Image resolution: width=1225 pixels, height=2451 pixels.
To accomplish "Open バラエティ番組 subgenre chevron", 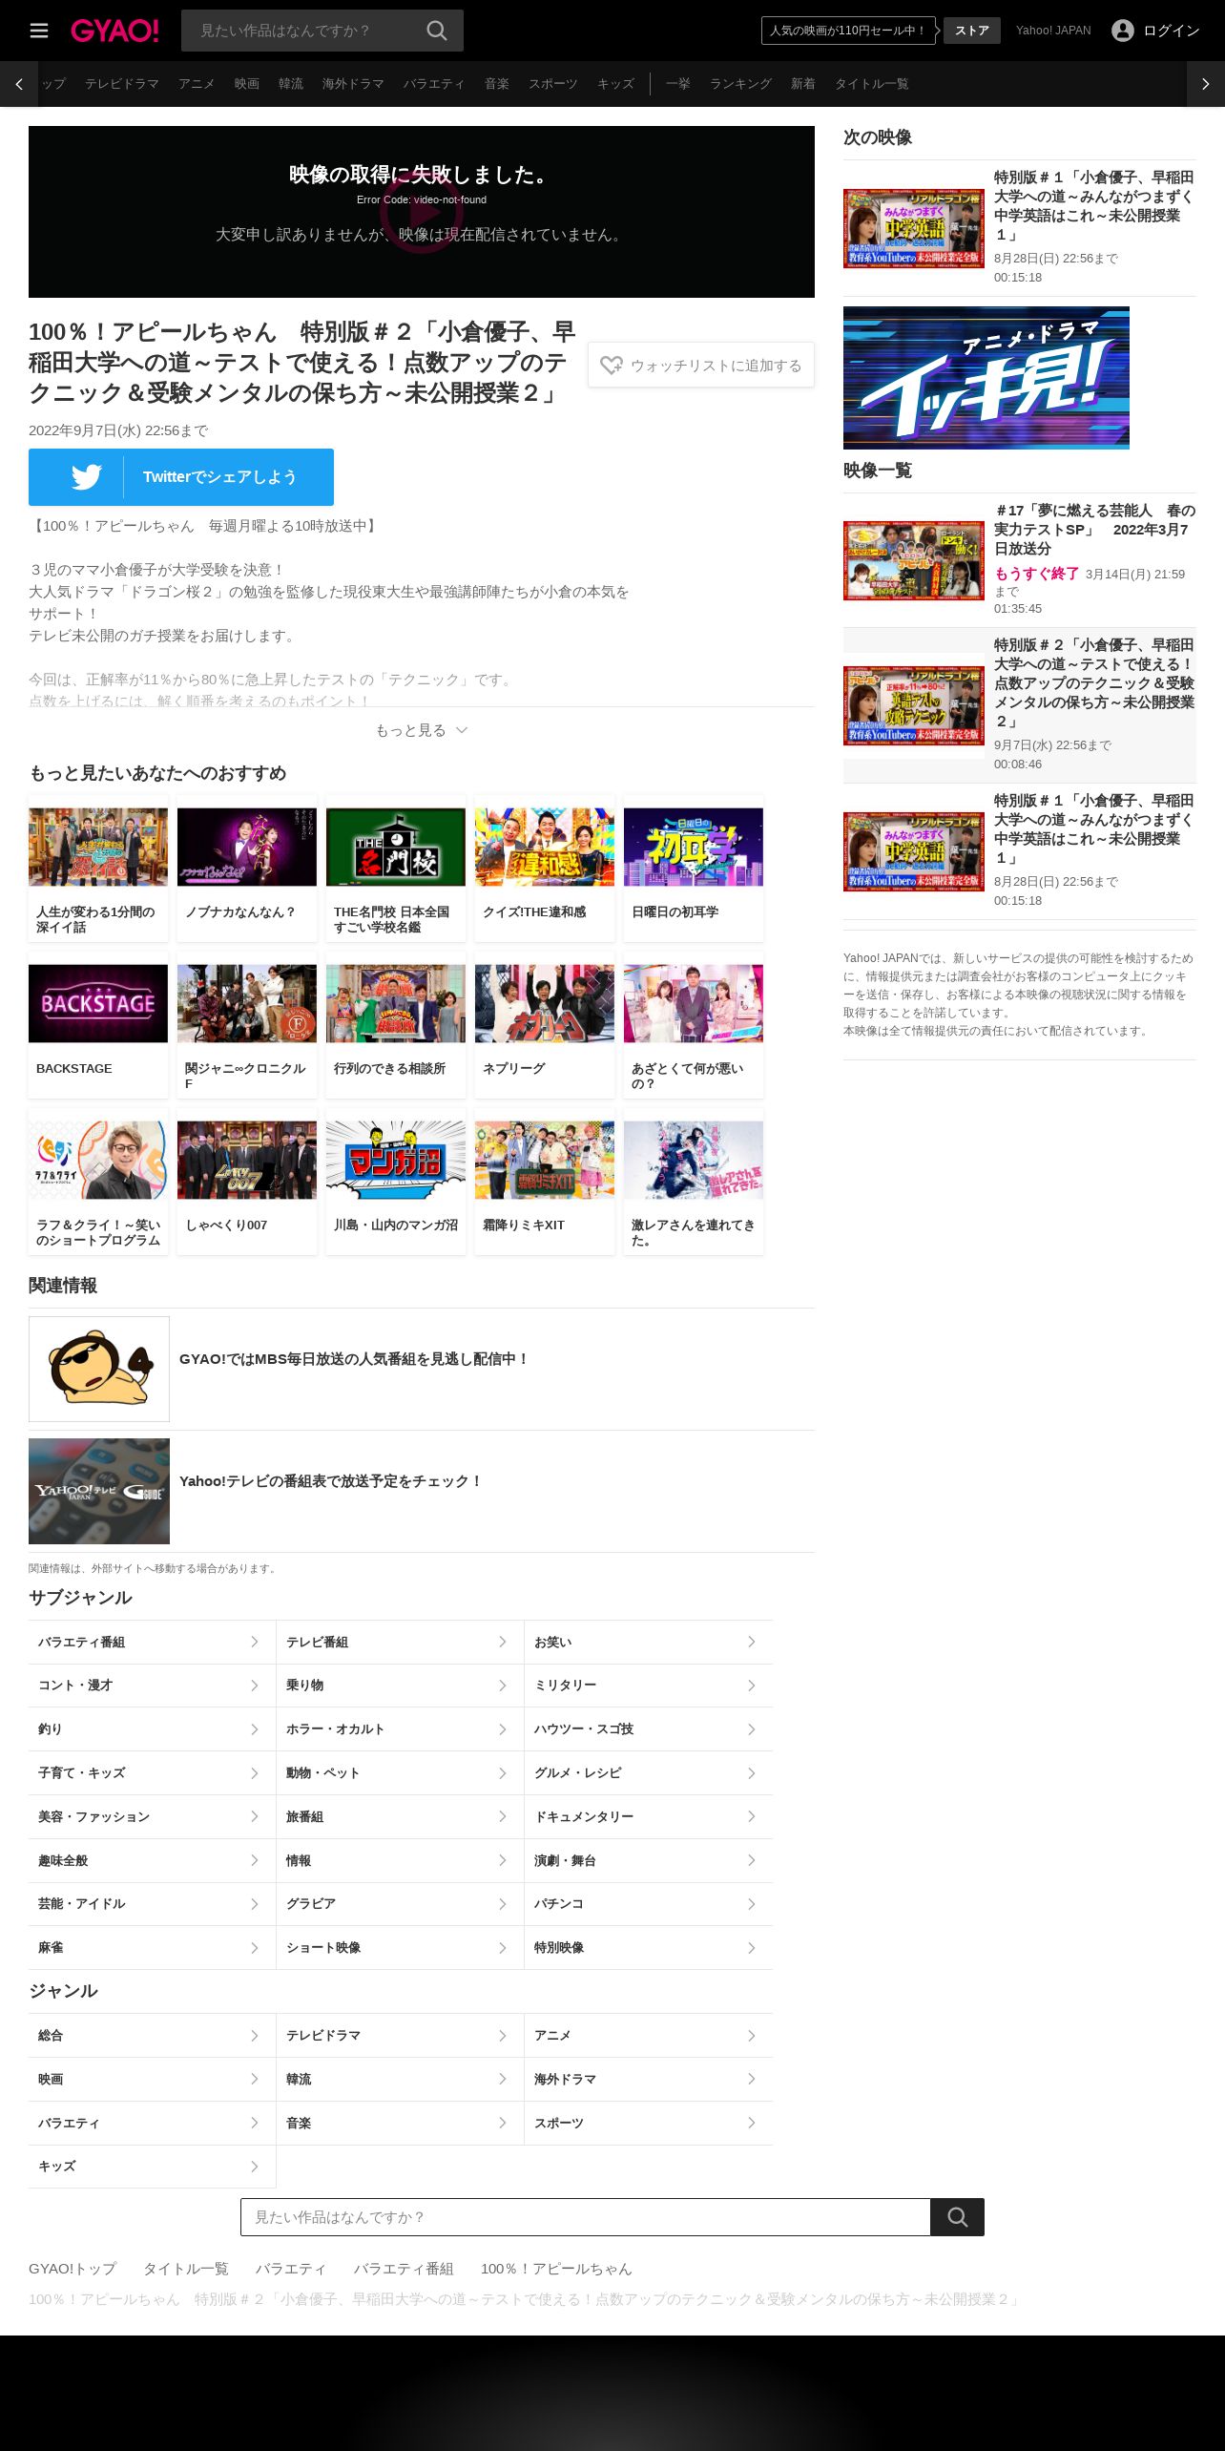I will [x=254, y=1642].
